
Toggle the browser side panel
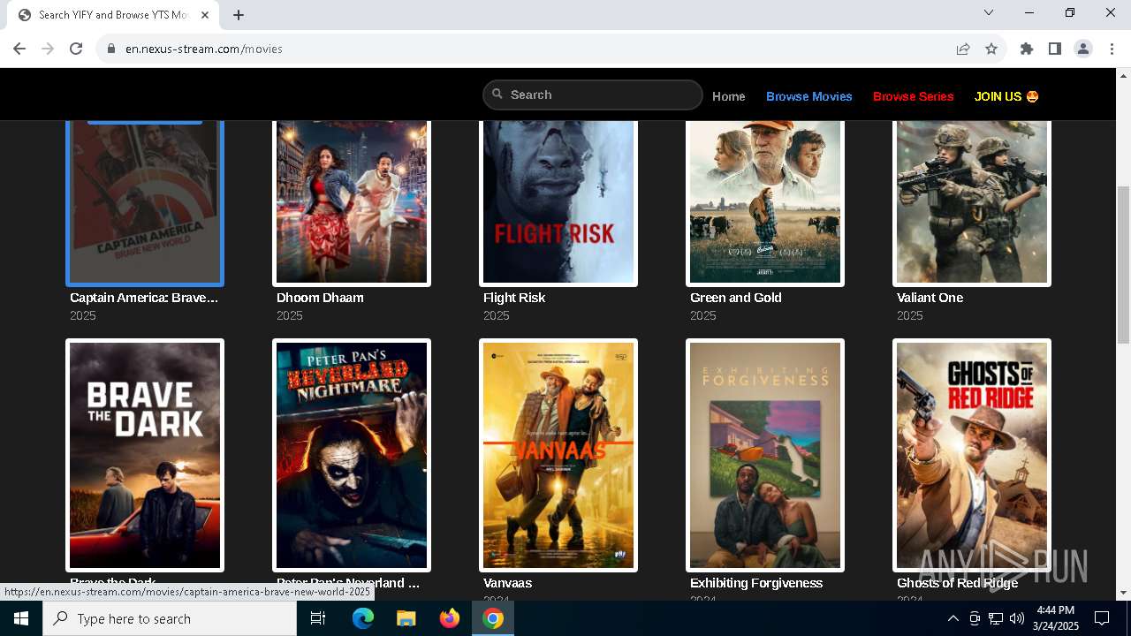point(1055,49)
